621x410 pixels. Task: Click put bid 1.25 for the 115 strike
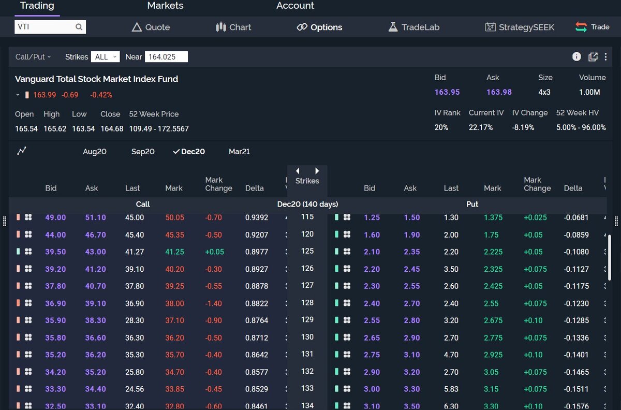click(x=372, y=217)
